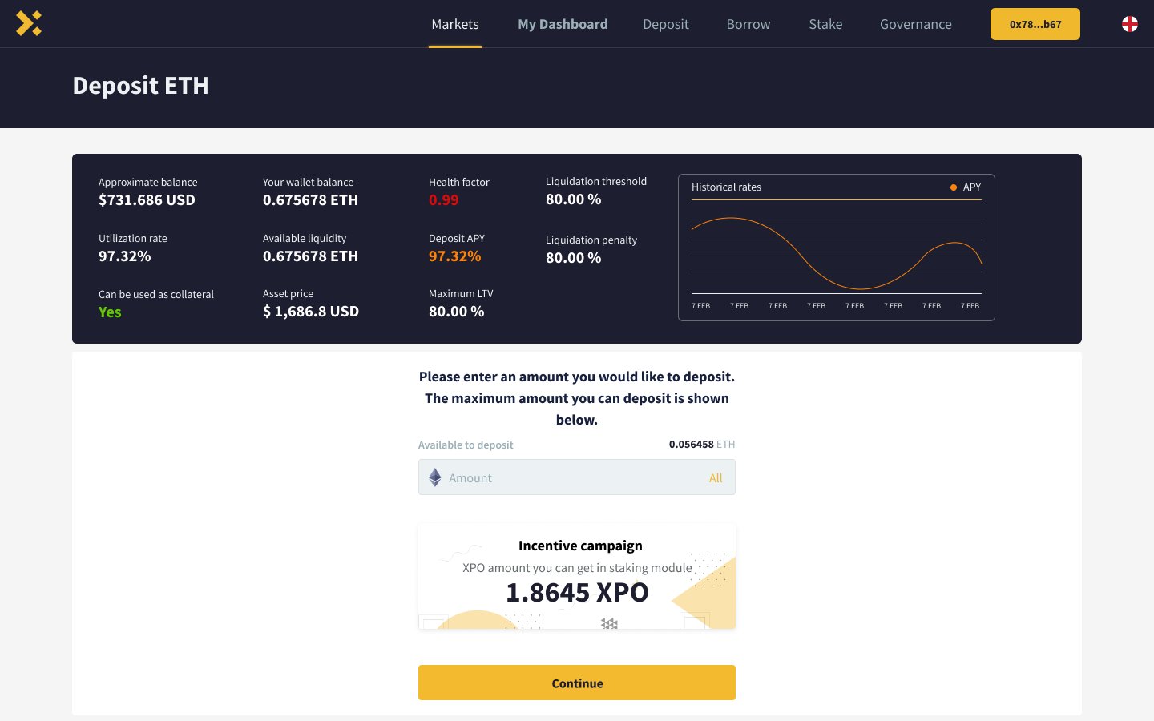
Task: Click the connected wallet address 0x78...b67
Action: coord(1035,24)
